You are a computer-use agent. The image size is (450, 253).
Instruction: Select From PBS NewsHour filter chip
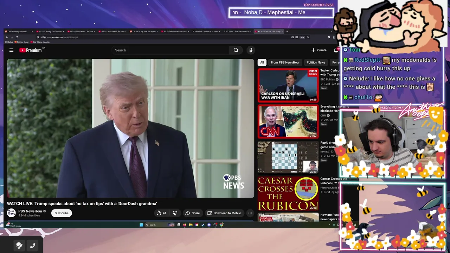pyautogui.click(x=285, y=63)
